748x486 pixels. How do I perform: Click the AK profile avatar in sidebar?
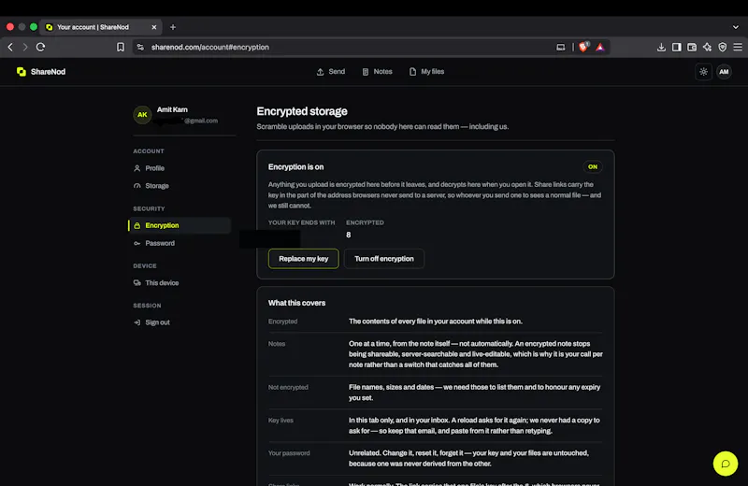coord(142,114)
